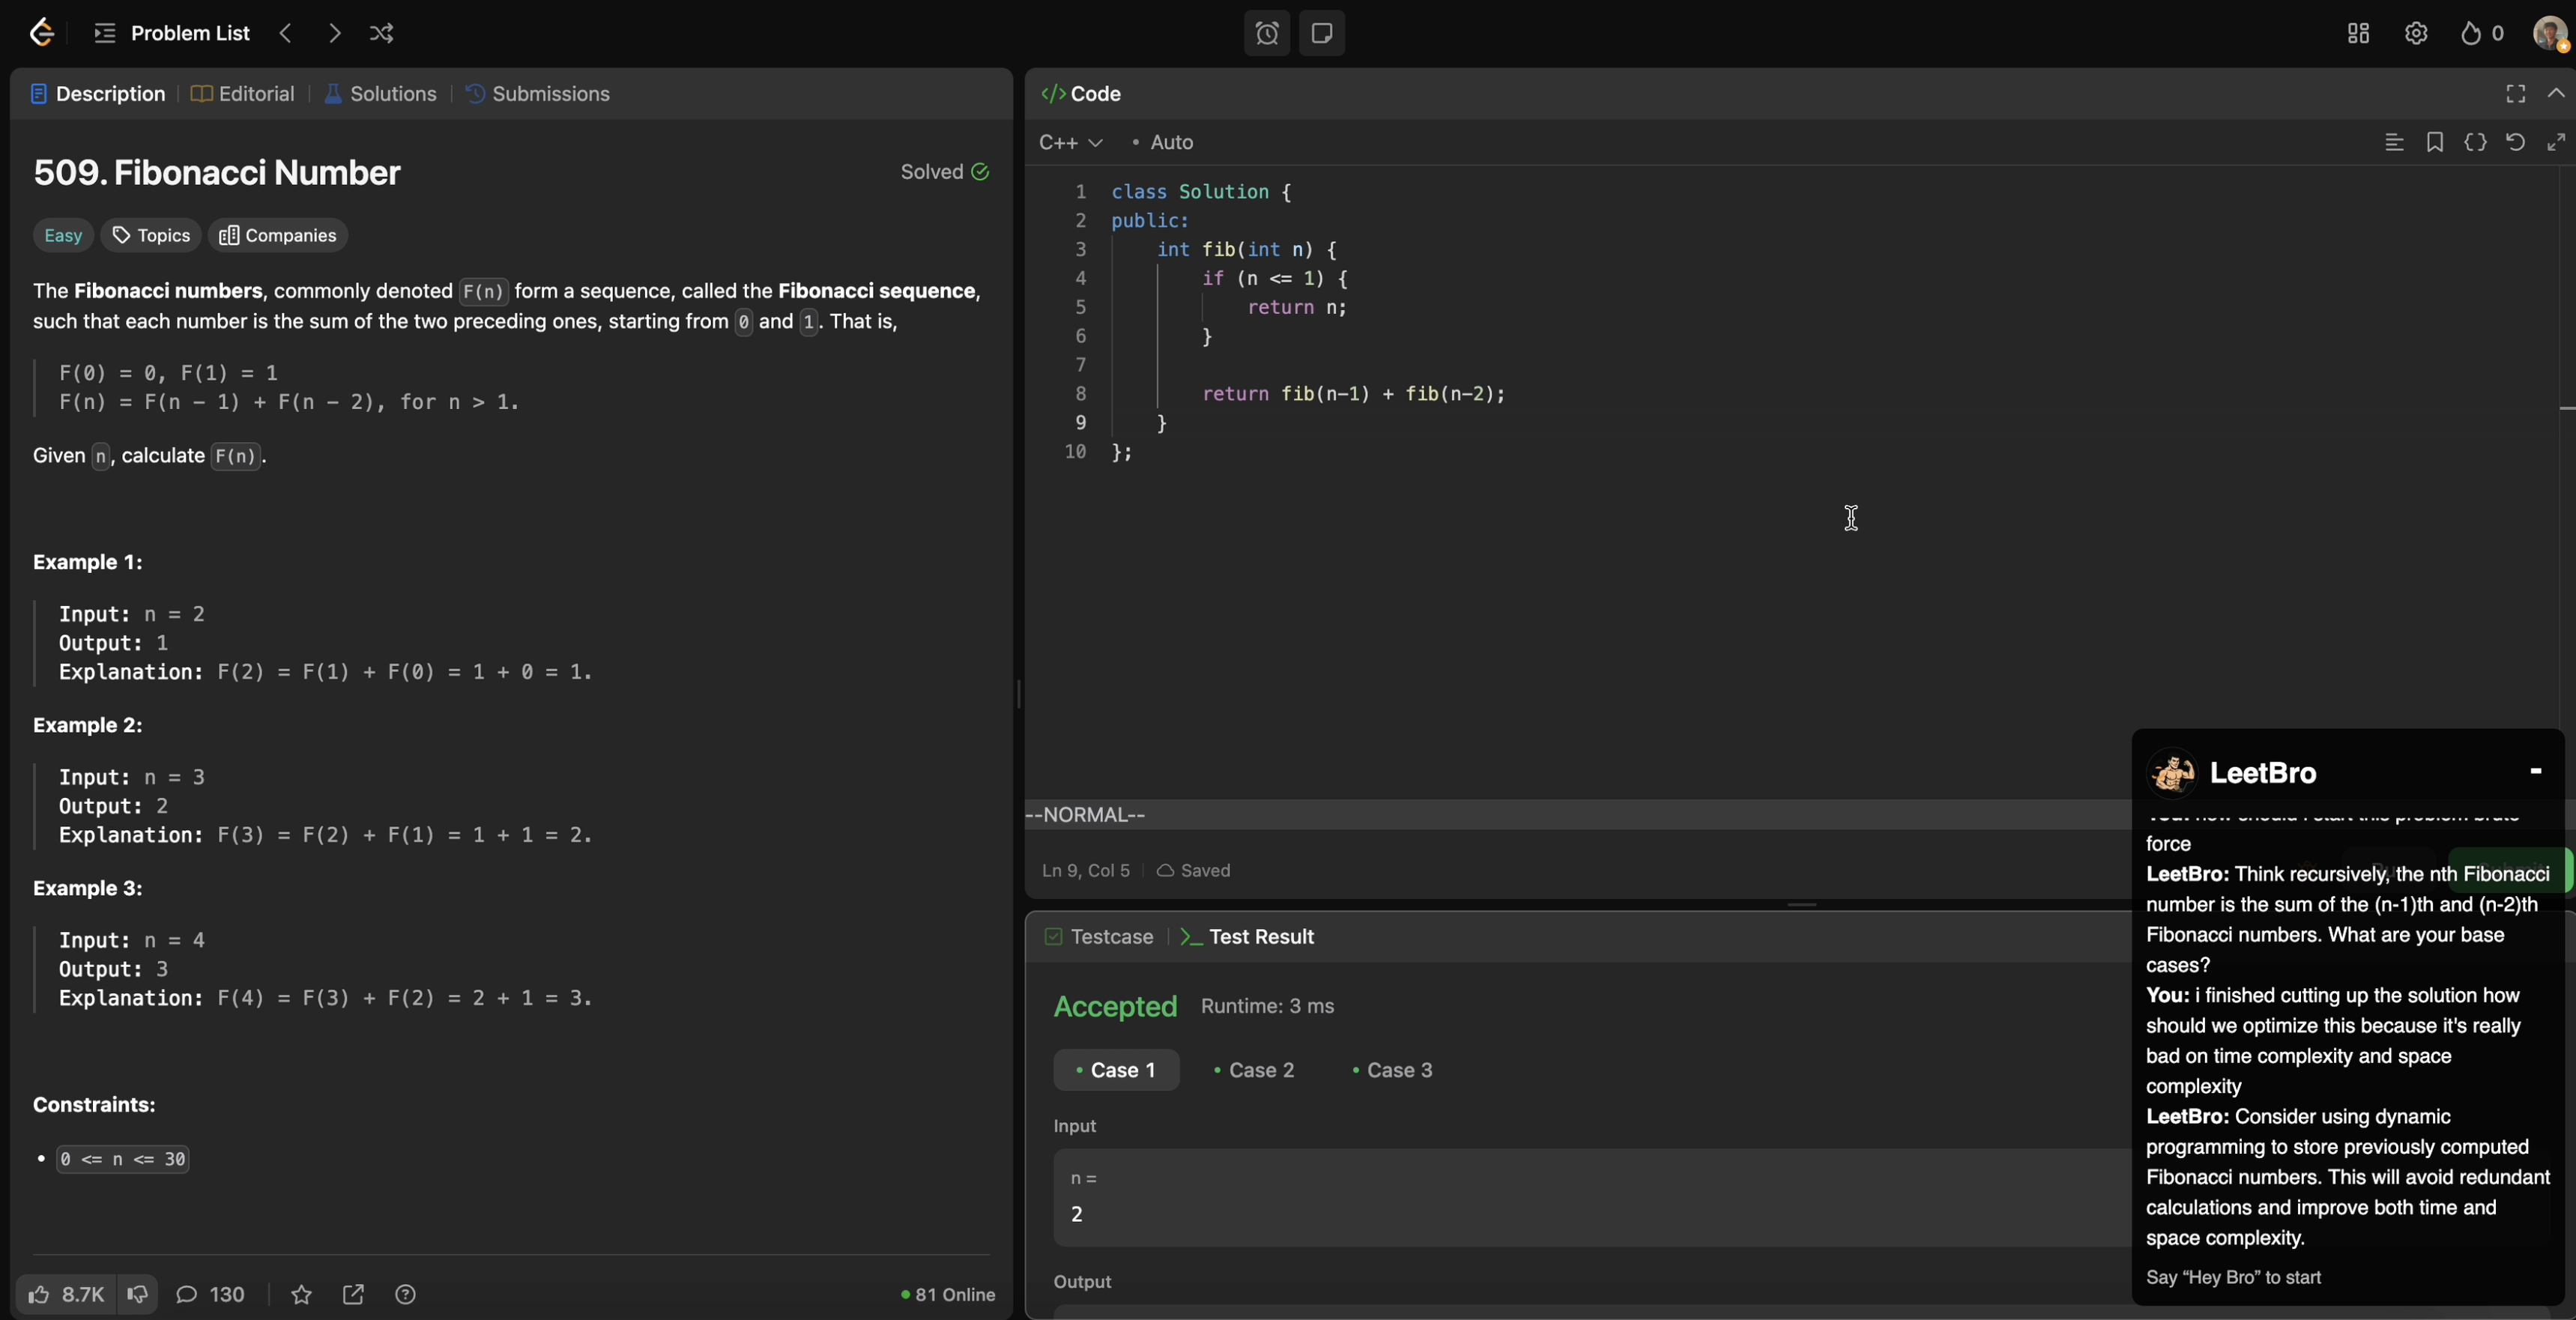This screenshot has width=2576, height=1320.
Task: Click the Topics tag button
Action: [x=151, y=235]
